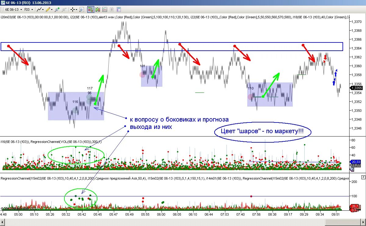366x226 pixels.
Task: Click the blue 20,33 volume marker
Action: (356, 162)
